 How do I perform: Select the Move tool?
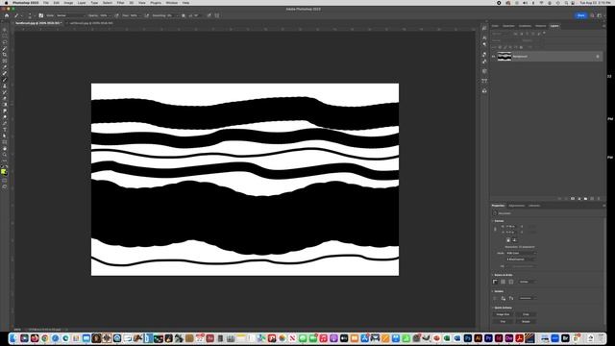[5, 30]
